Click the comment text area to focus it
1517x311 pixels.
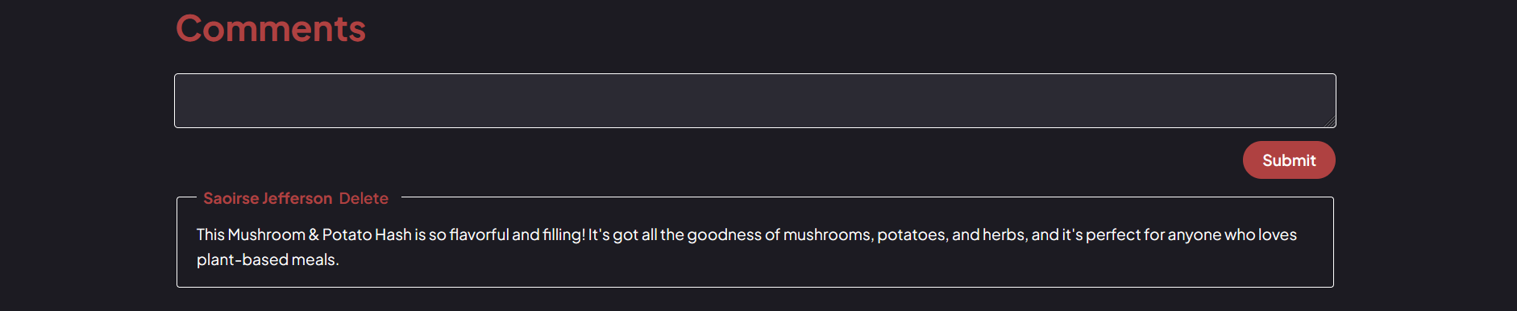tap(754, 101)
